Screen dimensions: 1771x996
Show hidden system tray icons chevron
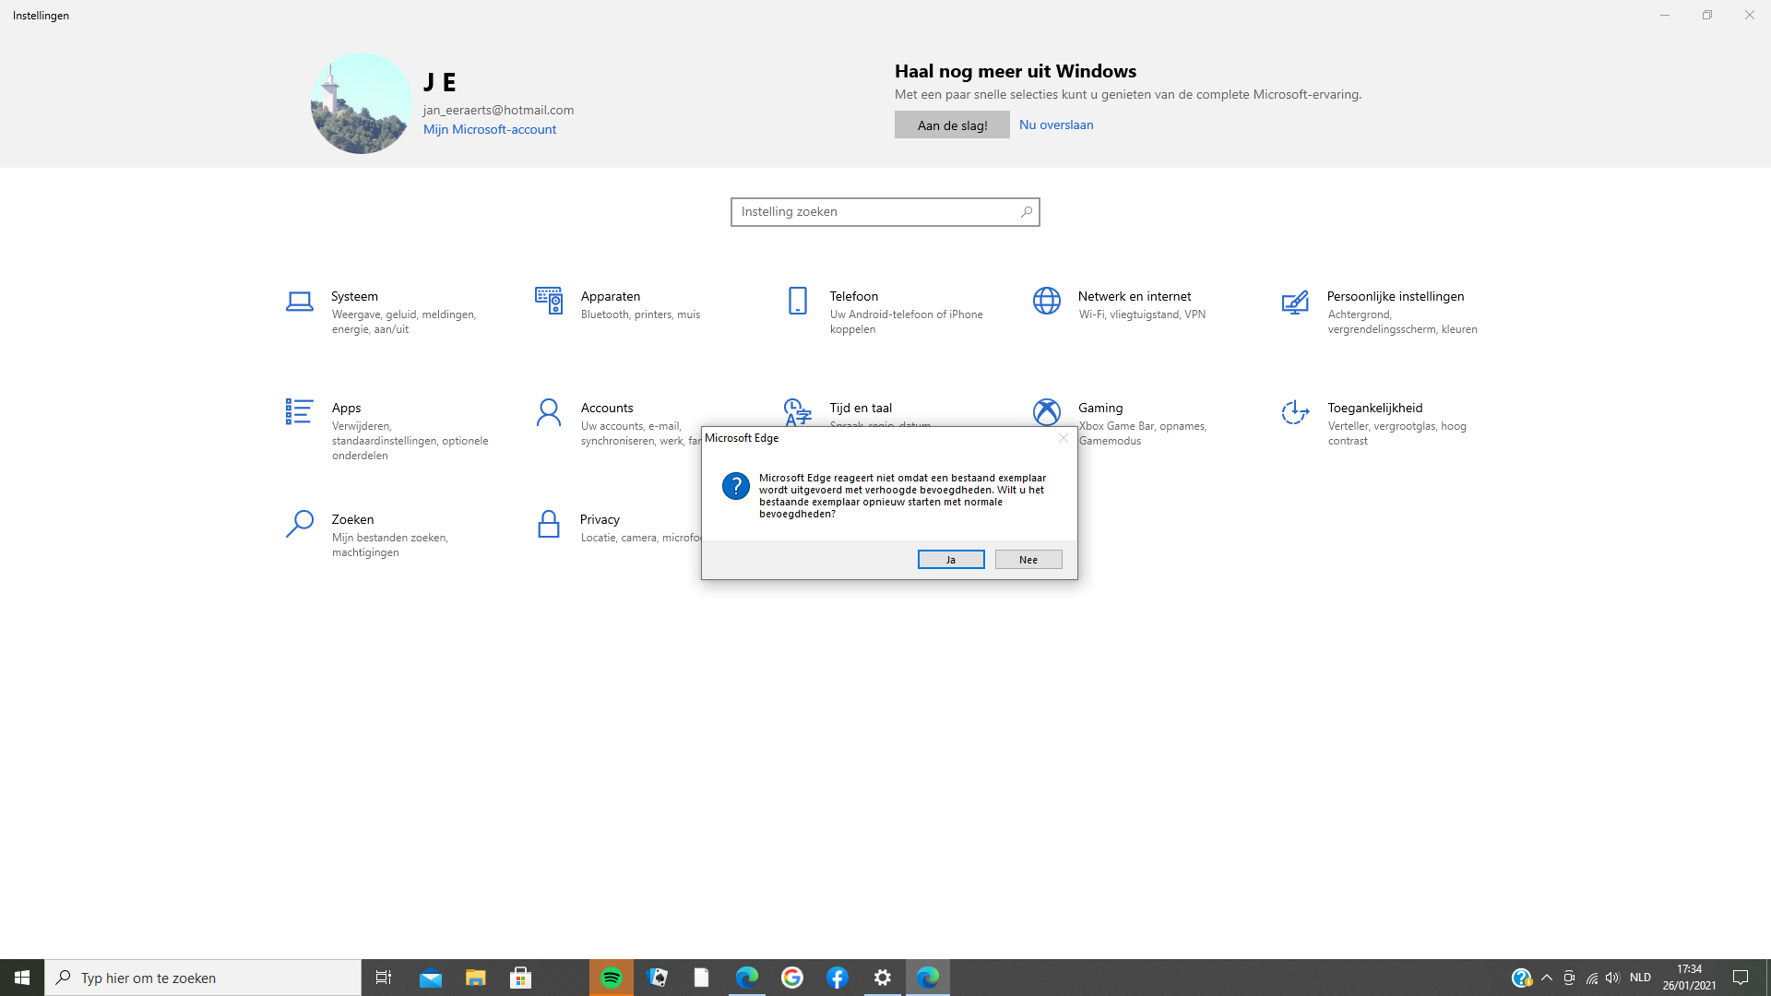pyautogui.click(x=1547, y=978)
